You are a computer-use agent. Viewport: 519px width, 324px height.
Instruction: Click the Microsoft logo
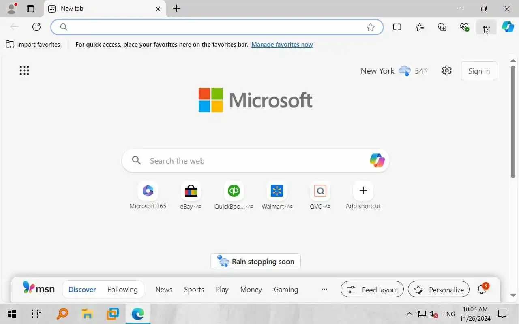[255, 100]
